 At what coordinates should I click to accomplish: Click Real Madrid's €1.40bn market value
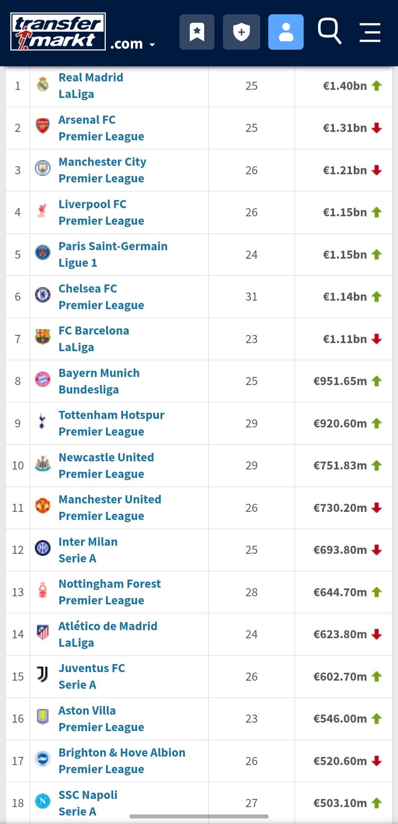click(345, 86)
